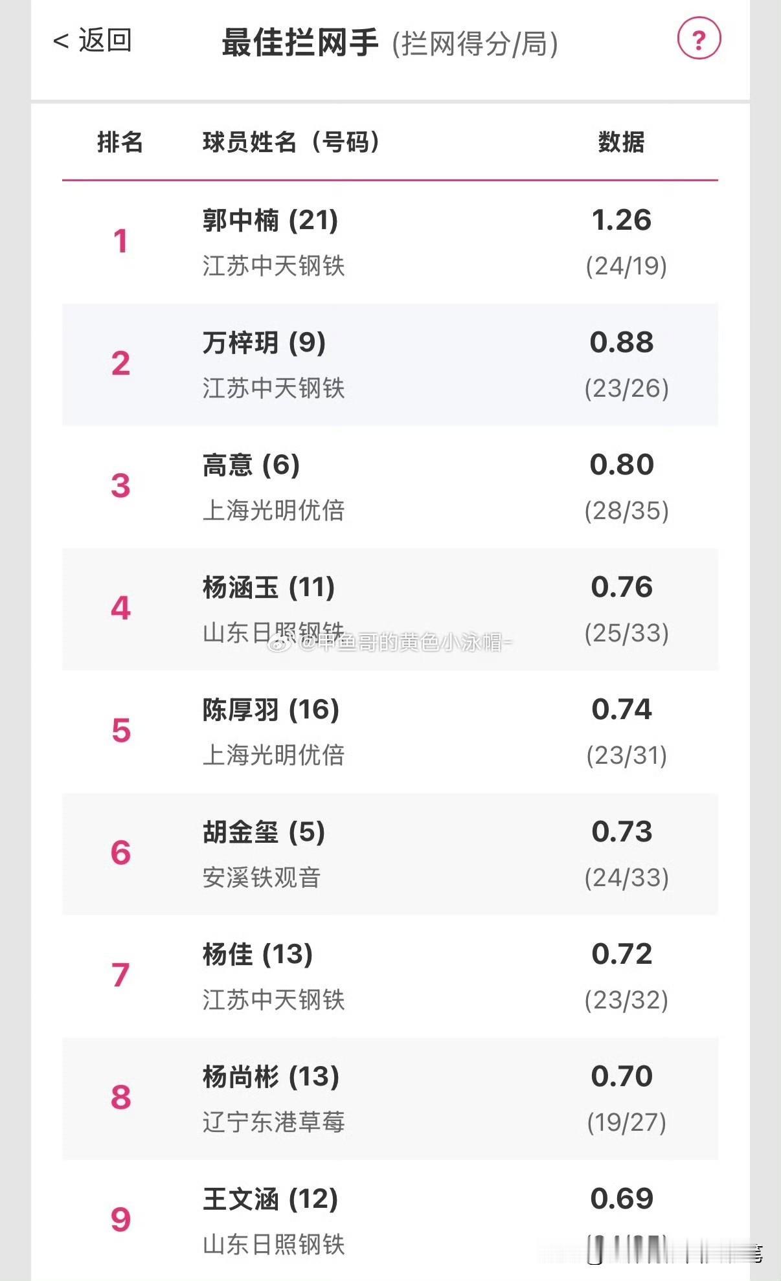Select 杨佳 (13) ranked seventh
This screenshot has height=1281, width=781.
(390, 976)
